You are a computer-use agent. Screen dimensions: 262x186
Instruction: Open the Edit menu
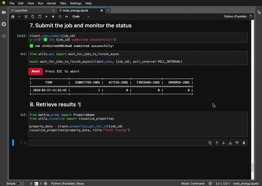(21, 3)
